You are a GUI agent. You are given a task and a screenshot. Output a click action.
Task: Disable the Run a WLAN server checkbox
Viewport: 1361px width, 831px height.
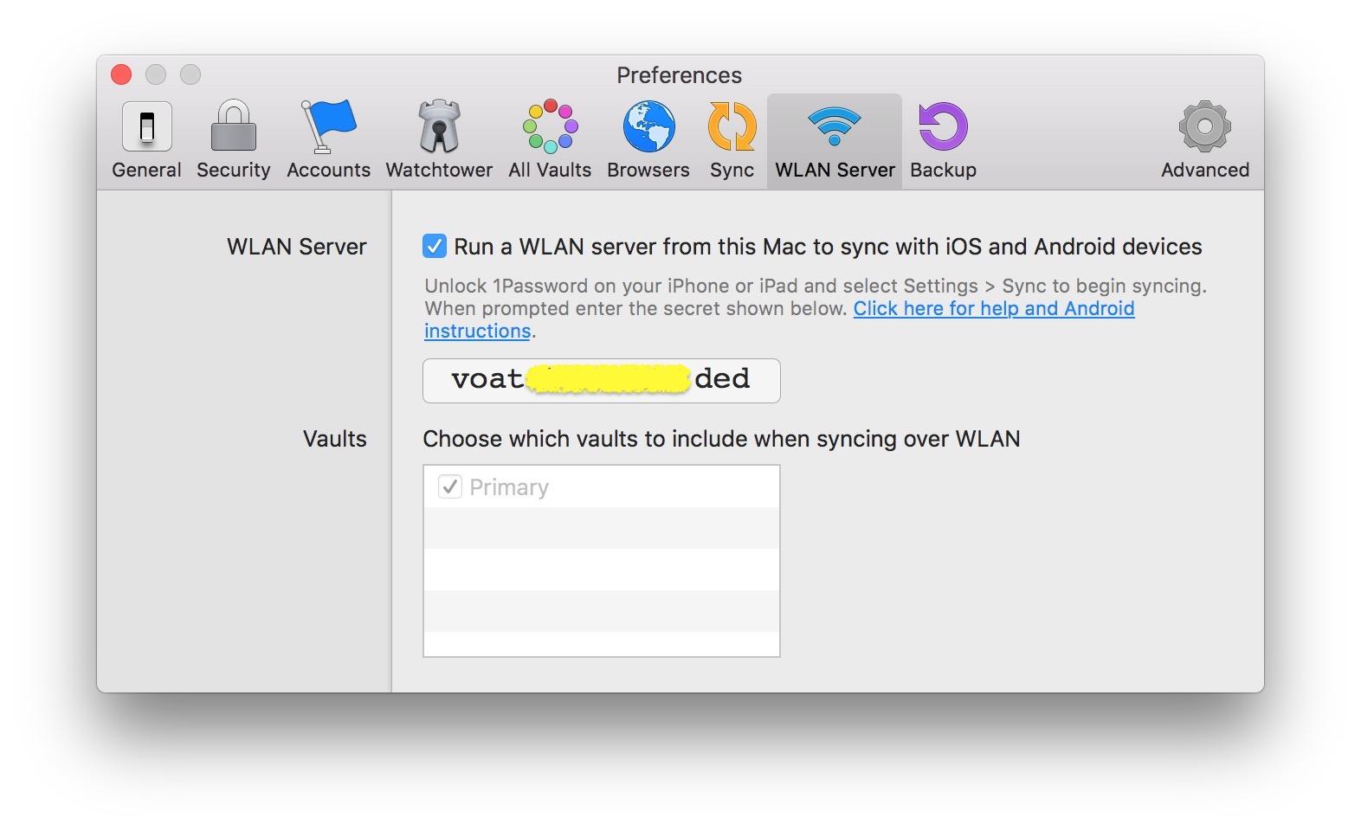[435, 247]
